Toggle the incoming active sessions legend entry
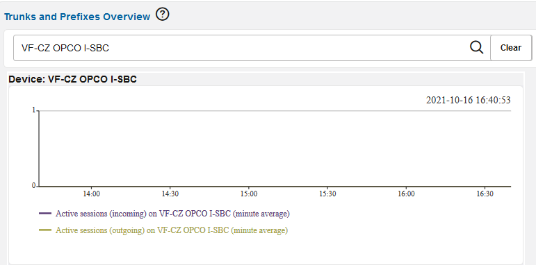Image resolution: width=536 pixels, height=265 pixels. pyautogui.click(x=172, y=214)
